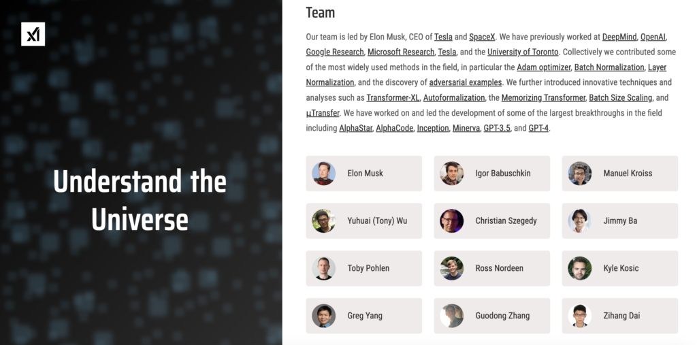Click Elon Musk's profile photo

coord(323,174)
